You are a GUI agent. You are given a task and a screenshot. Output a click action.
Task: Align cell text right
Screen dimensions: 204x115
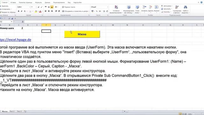[x=52, y=11]
